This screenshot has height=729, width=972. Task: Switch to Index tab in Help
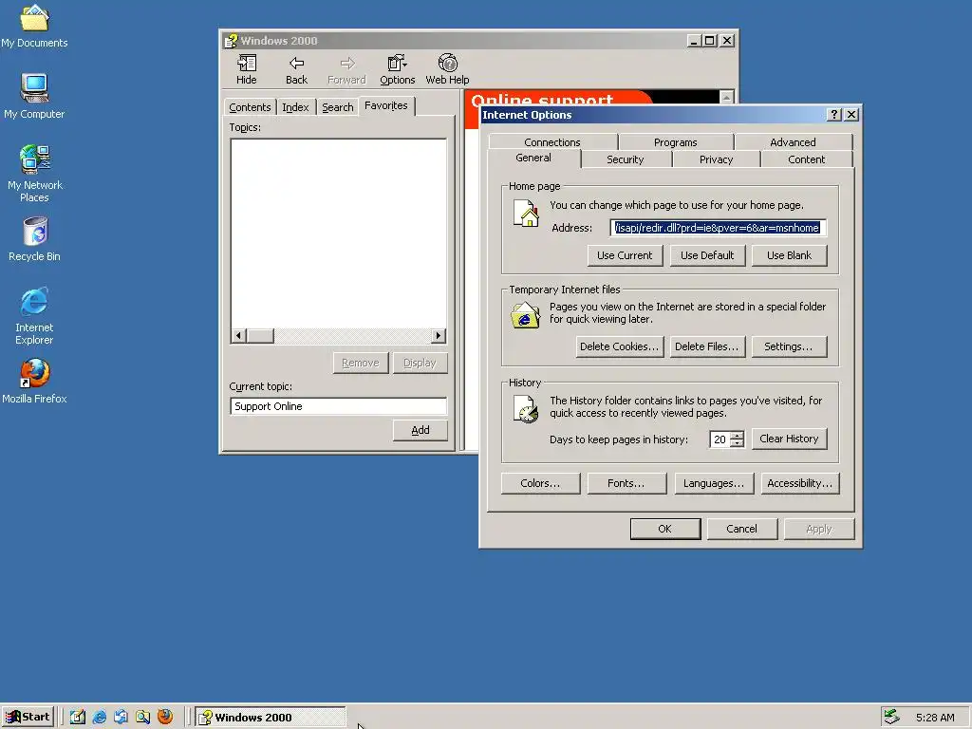click(296, 107)
